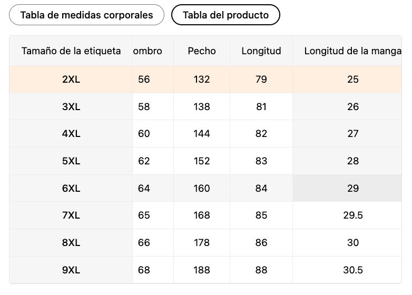Image resolution: width=412 pixels, height=295 pixels.
Task: Click the Tamaño de la etiqueta header
Action: coord(71,51)
